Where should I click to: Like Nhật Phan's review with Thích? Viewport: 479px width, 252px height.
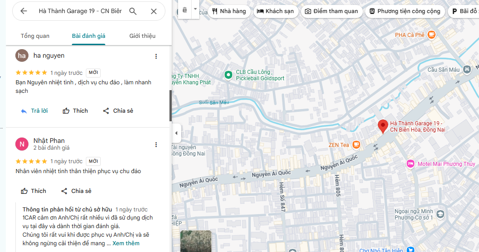[33, 191]
